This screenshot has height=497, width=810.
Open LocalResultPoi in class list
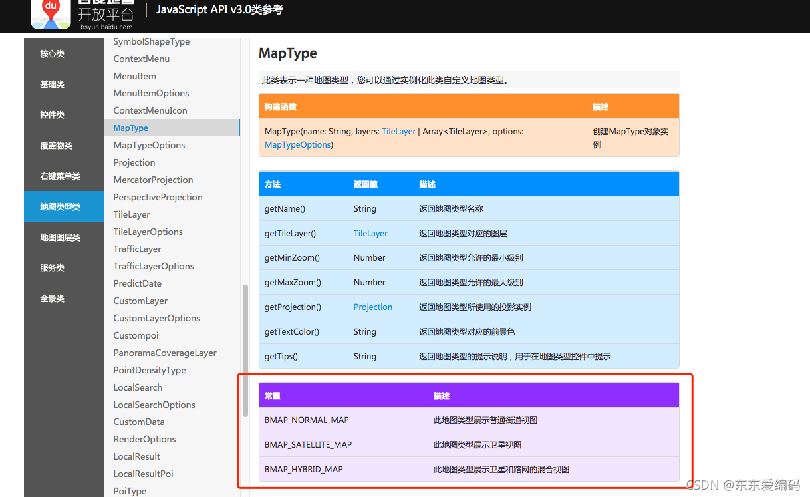click(x=144, y=474)
